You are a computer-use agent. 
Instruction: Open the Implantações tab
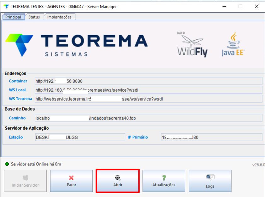tap(59, 17)
